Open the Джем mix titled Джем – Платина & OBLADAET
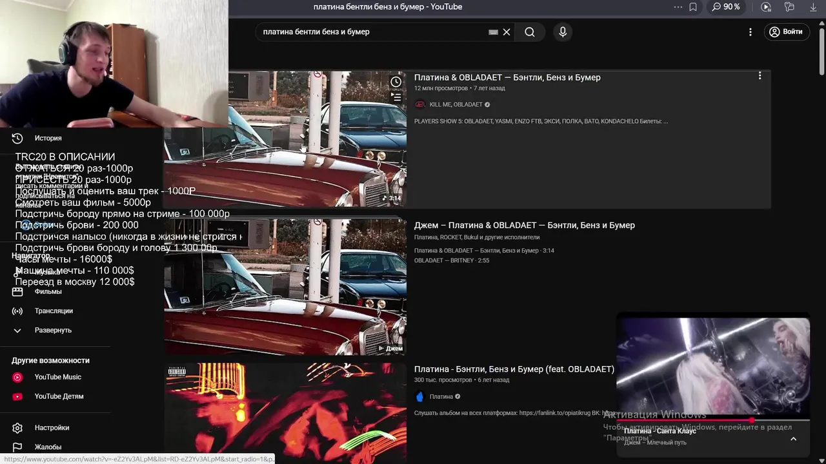The width and height of the screenshot is (826, 464). (x=524, y=226)
